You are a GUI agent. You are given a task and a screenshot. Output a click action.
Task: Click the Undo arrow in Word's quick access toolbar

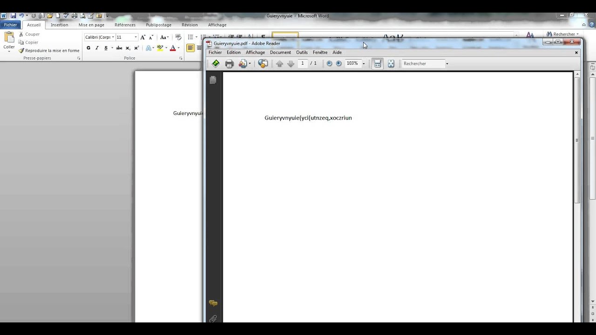coord(21,16)
